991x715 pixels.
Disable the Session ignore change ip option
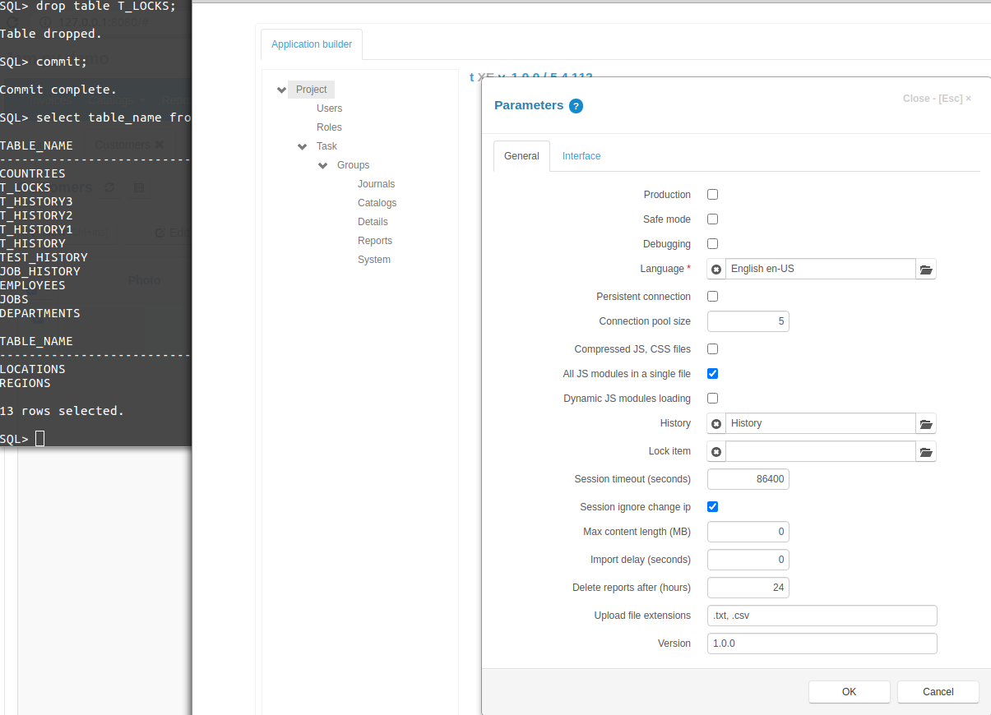point(712,506)
